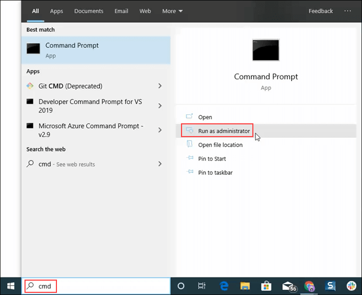This screenshot has width=362, height=295.
Task: Select the Command Prompt best match result
Action: point(96,50)
